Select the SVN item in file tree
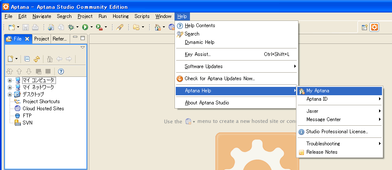Screen dimensions: 392x170 click(x=28, y=123)
